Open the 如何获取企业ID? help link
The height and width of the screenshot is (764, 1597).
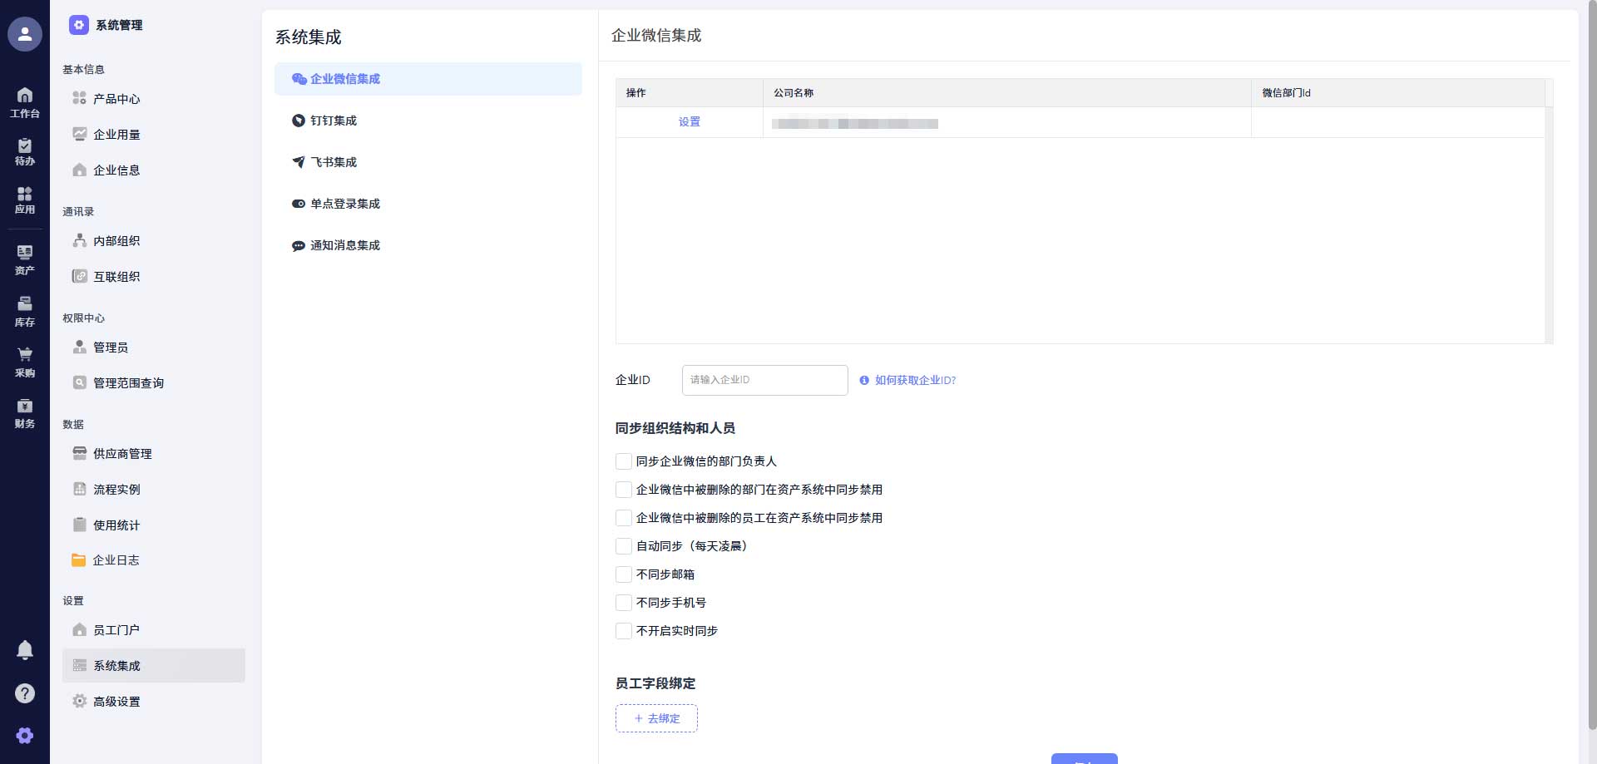(x=915, y=380)
